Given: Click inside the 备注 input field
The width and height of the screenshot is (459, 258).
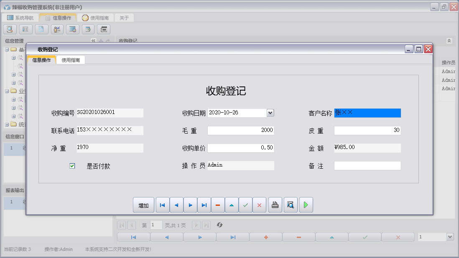Looking at the screenshot, I should tap(367, 166).
